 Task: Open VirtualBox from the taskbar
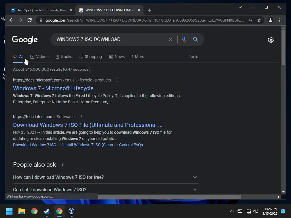click(71, 211)
